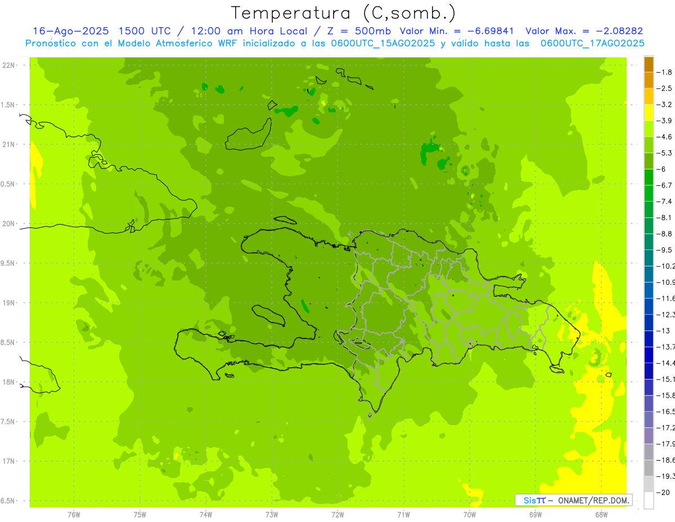Pick the brown swatch above -1.8
This screenshot has width=675, height=522.
[649, 64]
